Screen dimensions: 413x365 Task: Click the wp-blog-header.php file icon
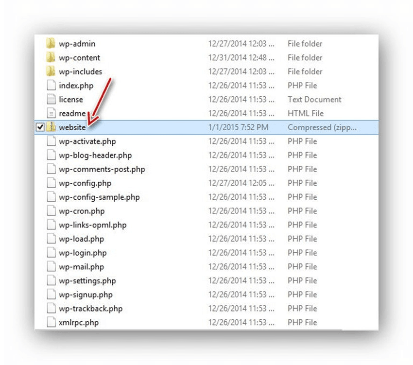(51, 155)
